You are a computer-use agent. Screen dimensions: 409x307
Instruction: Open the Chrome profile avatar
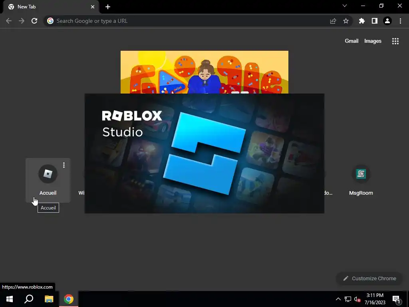[x=387, y=21]
